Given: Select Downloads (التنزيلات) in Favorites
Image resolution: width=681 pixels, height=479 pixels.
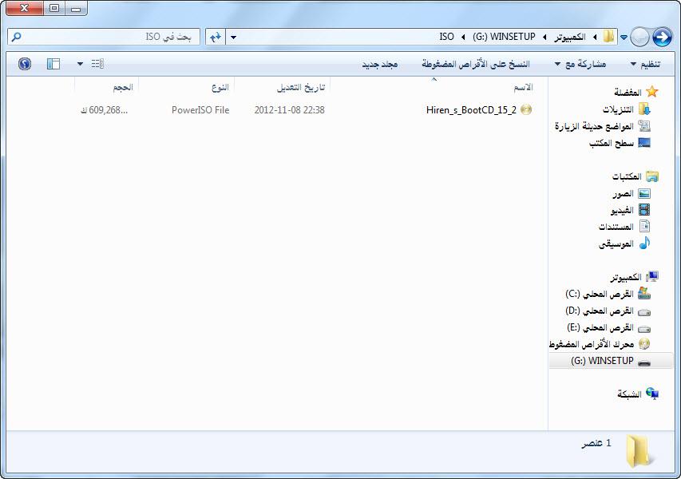Looking at the screenshot, I should coord(618,109).
